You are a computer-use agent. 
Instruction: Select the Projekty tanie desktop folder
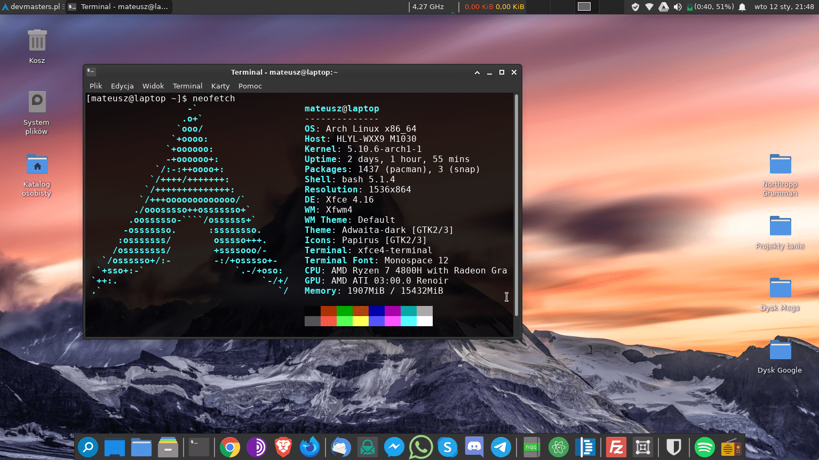pos(780,231)
